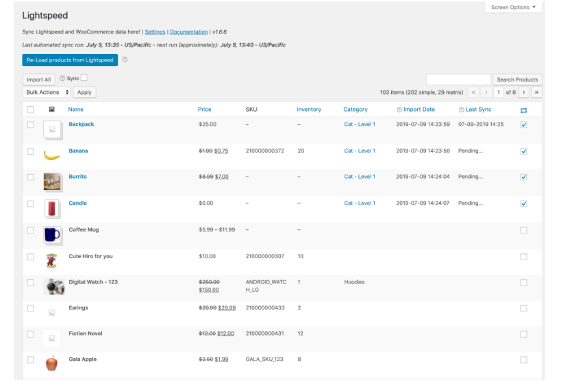
Task: Click help icon next to Sync label
Action: (62, 79)
